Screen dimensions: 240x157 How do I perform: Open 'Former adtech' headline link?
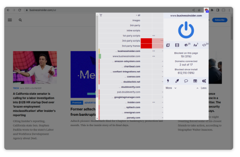pos(83,112)
